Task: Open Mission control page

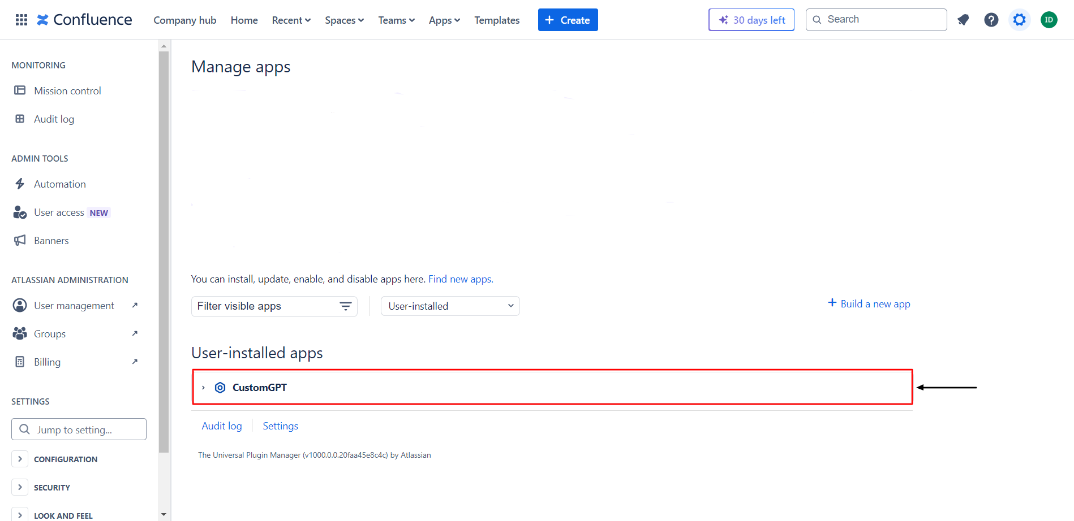Action: (x=67, y=90)
